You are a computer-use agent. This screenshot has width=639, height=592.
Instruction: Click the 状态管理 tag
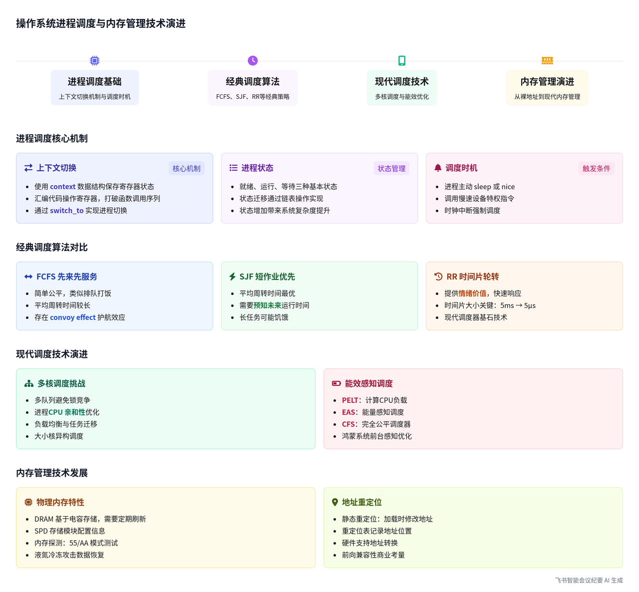tap(391, 169)
